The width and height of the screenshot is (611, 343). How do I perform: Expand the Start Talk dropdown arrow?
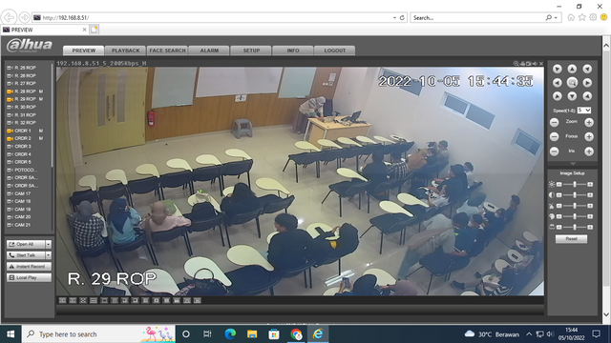[x=49, y=255]
